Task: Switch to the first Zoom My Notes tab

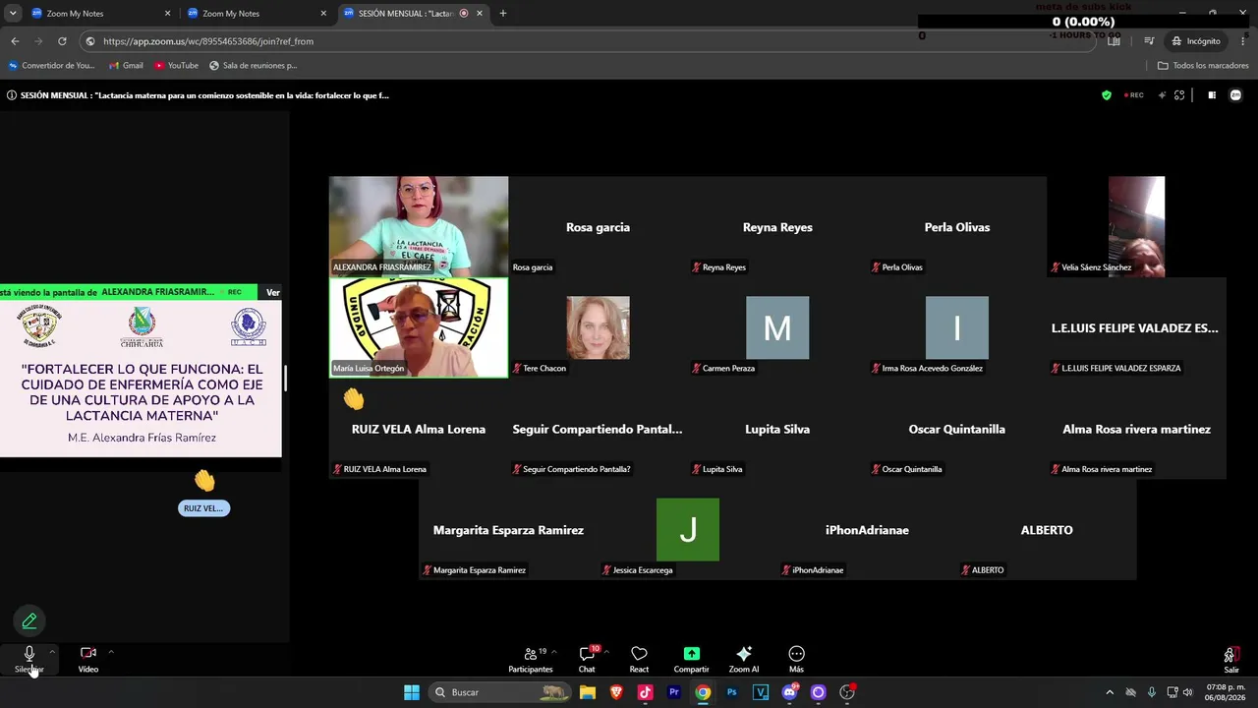Action: (x=98, y=14)
